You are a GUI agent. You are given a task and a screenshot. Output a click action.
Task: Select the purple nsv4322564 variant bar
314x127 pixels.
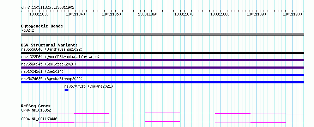point(162,60)
